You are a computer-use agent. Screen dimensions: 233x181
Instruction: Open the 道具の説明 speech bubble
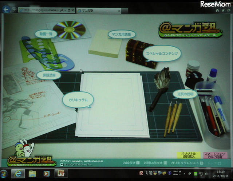(185, 94)
